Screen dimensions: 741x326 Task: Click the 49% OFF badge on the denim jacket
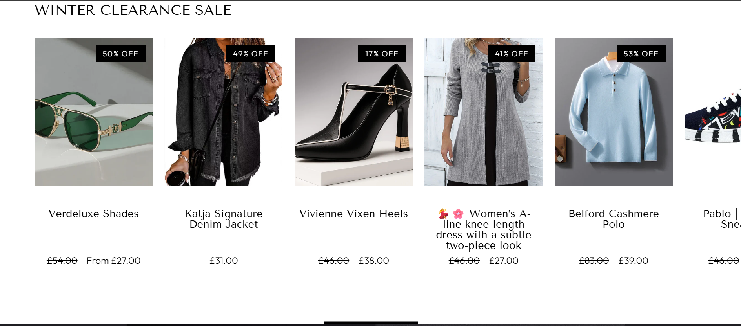pos(250,54)
